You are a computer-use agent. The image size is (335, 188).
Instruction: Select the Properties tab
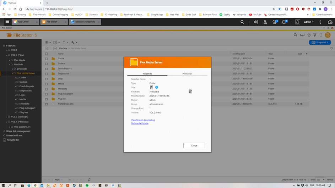pos(147,74)
